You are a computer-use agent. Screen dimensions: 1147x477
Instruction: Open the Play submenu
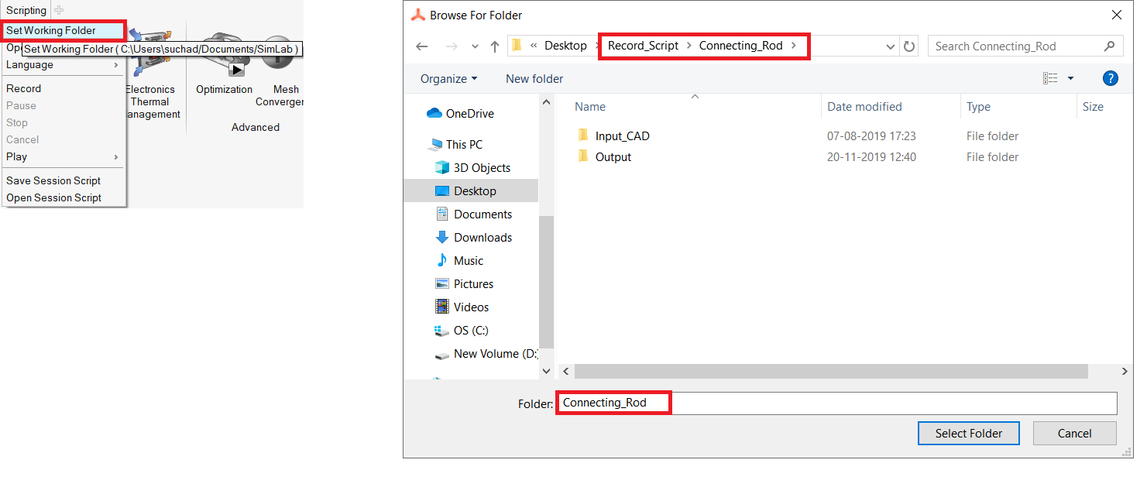pos(64,157)
